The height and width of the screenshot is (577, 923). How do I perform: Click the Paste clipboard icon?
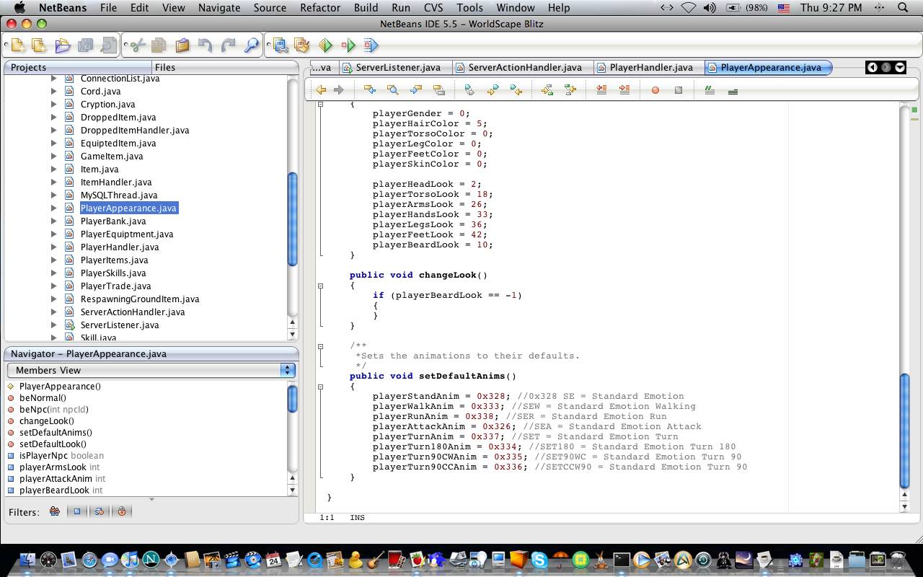tap(182, 45)
